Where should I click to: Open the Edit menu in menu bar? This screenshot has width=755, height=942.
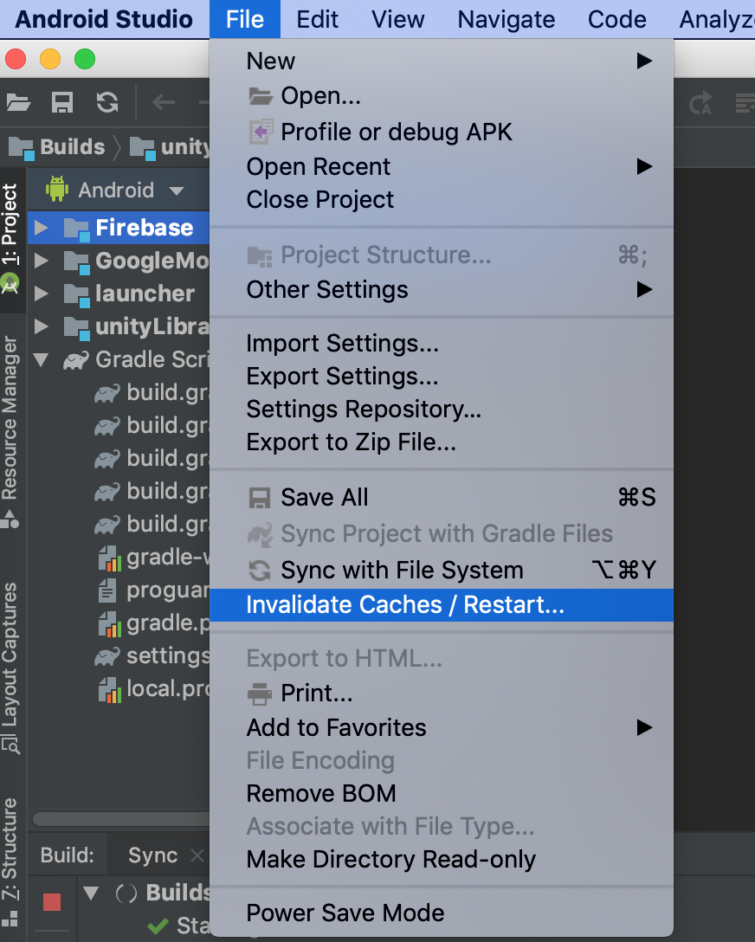coord(318,19)
